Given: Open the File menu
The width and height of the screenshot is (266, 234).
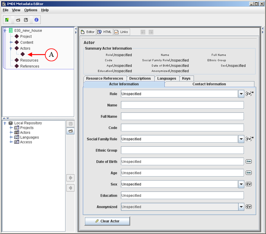Looking at the screenshot, I should [6, 10].
